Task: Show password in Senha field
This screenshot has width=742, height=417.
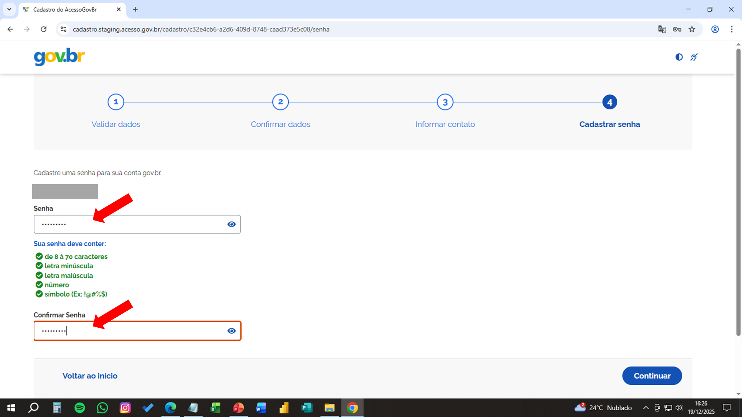Action: click(x=232, y=224)
